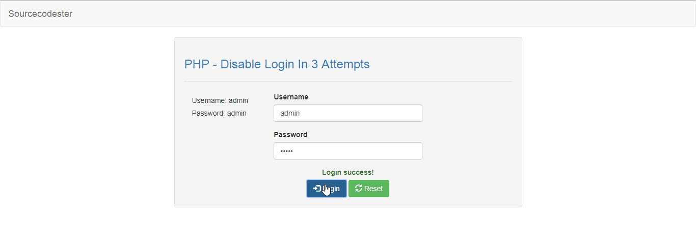
Task: Click the green Reset button
Action: click(369, 189)
